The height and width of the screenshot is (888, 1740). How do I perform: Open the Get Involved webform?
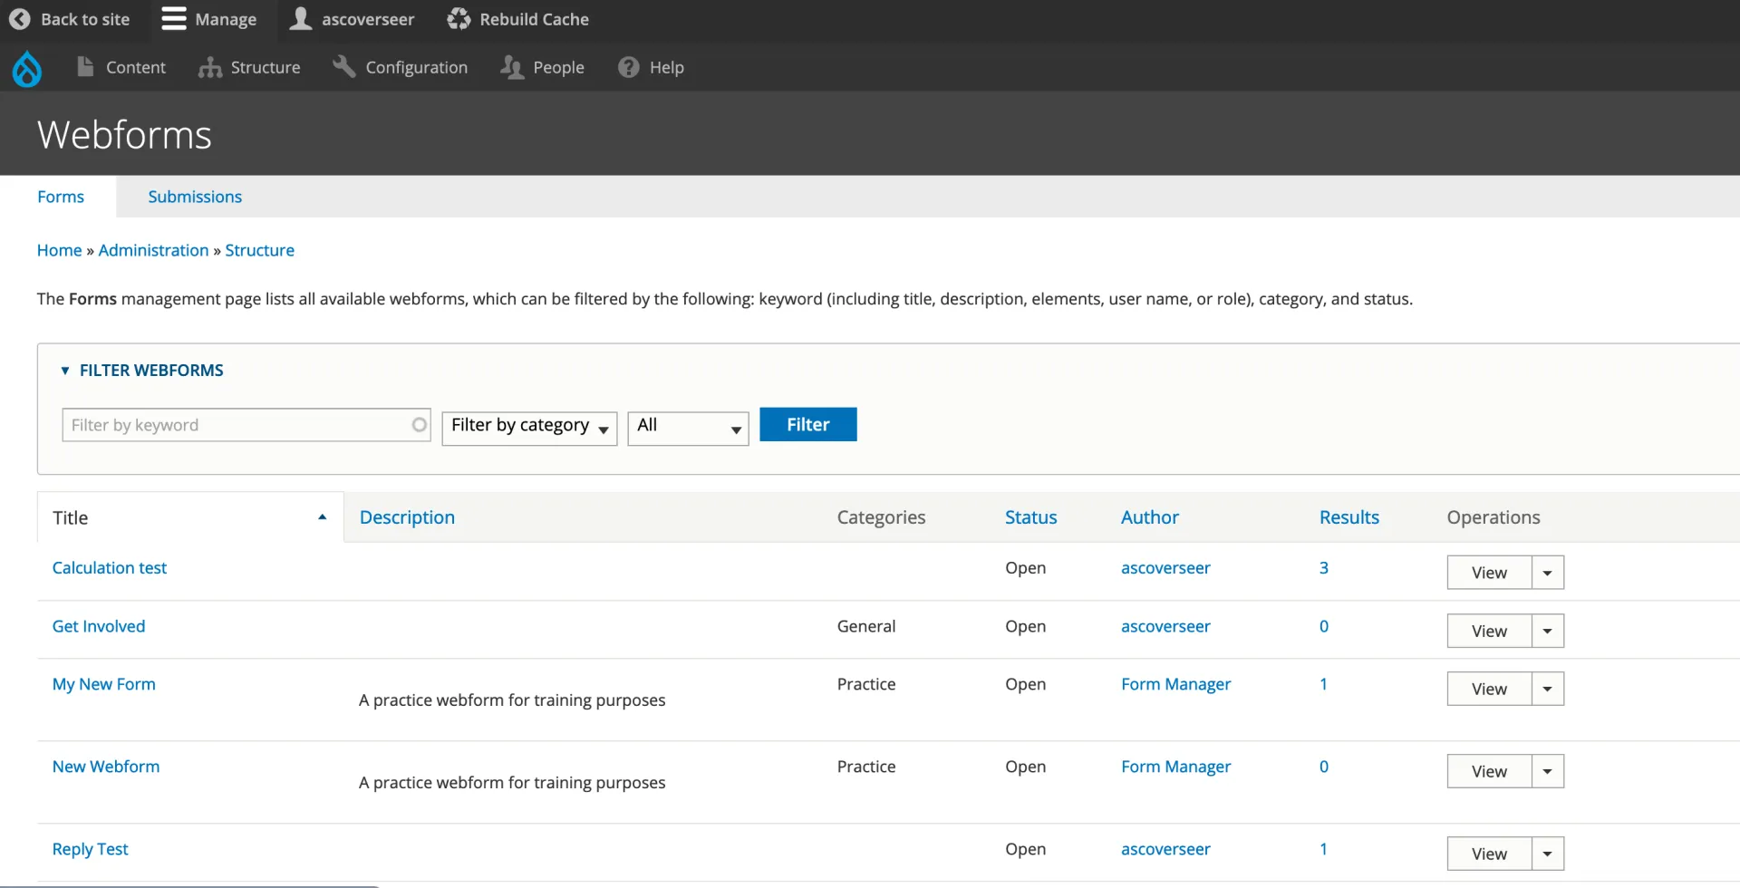coord(99,626)
